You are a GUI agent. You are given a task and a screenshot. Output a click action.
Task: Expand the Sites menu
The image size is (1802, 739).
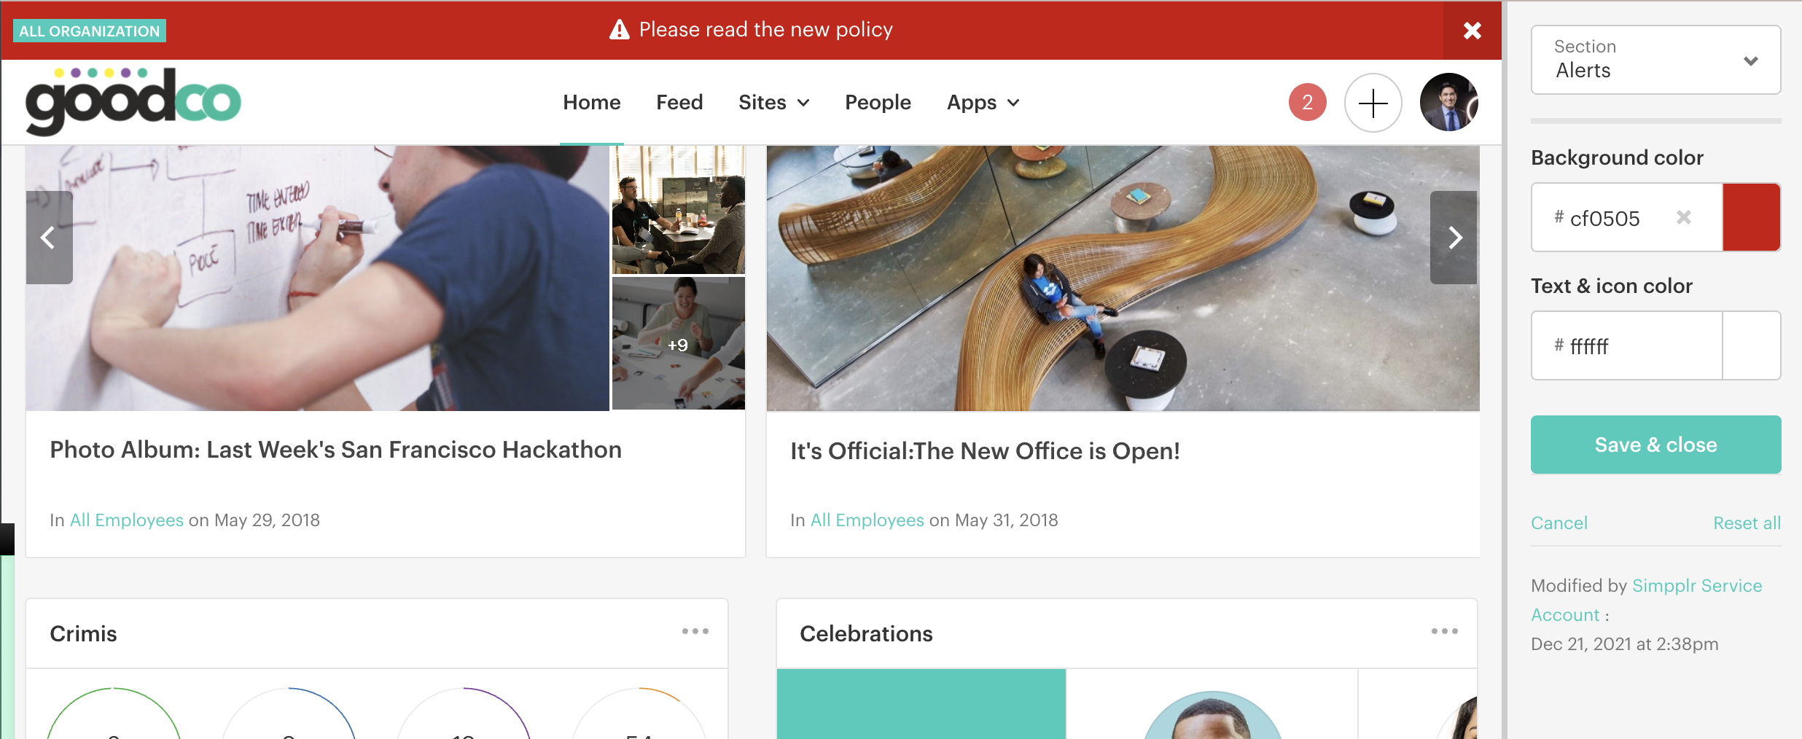coord(773,103)
